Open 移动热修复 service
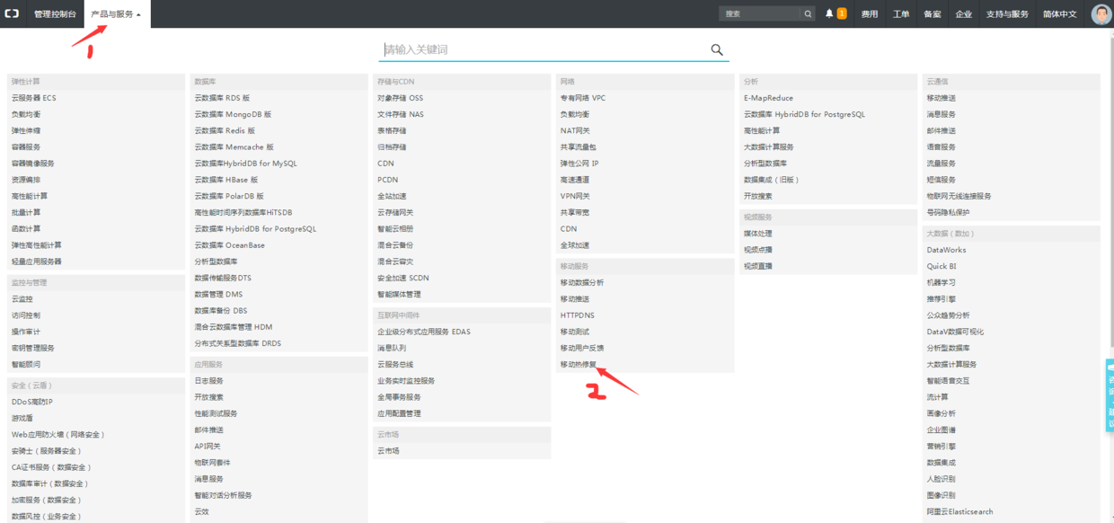1114x523 pixels. [x=579, y=365]
